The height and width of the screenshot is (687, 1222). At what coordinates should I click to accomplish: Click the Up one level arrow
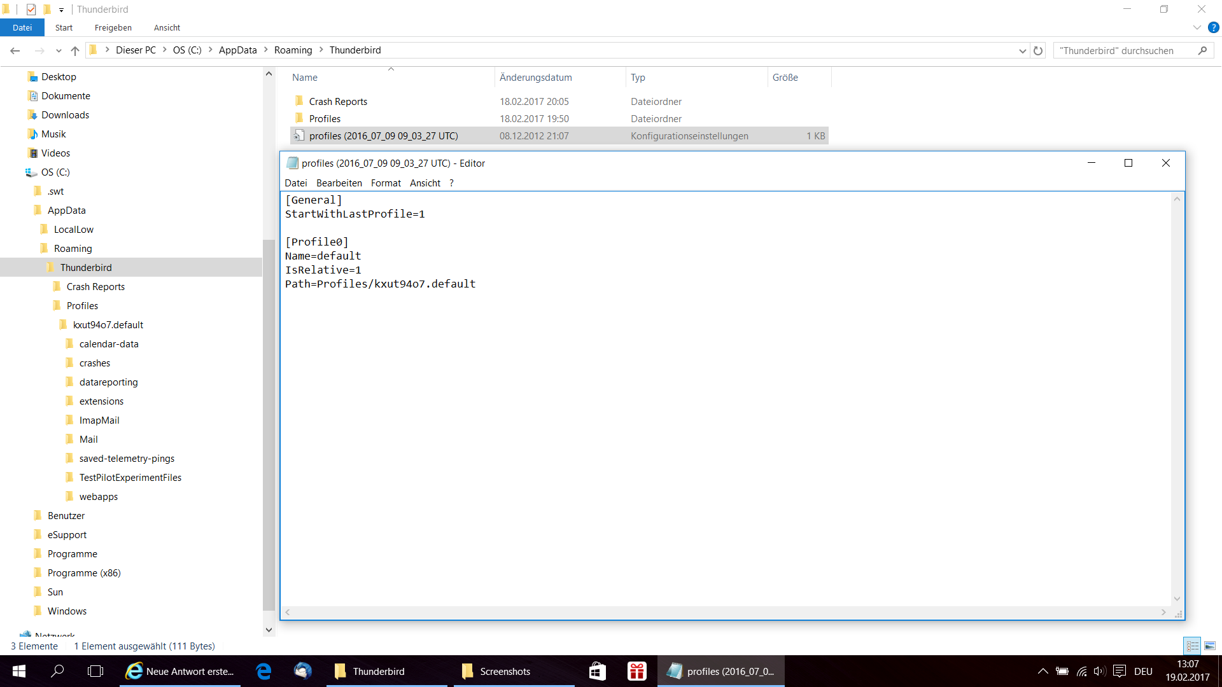tap(75, 50)
